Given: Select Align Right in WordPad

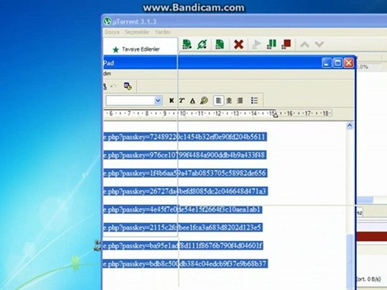Looking at the screenshot, I should (x=240, y=101).
